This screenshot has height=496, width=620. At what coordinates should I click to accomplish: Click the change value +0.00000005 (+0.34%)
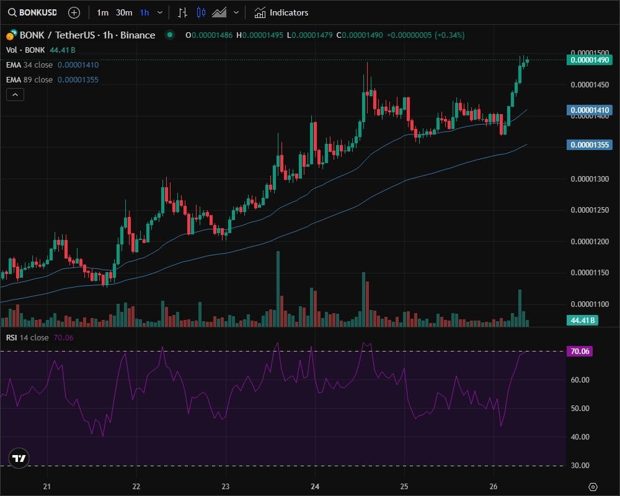pos(425,35)
